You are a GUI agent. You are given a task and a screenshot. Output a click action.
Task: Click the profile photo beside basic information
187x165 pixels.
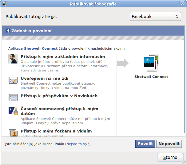click(x=13, y=59)
